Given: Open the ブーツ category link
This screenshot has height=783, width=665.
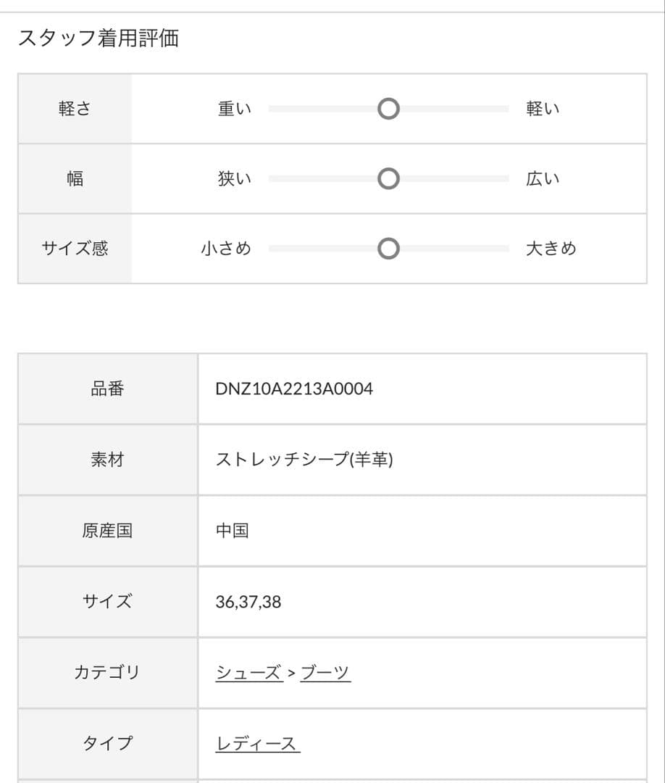Looking at the screenshot, I should tap(325, 673).
